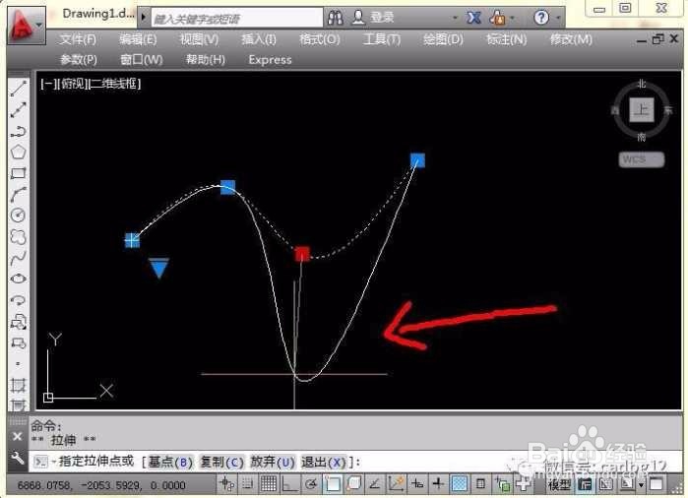Select the Spline tool

click(18, 258)
